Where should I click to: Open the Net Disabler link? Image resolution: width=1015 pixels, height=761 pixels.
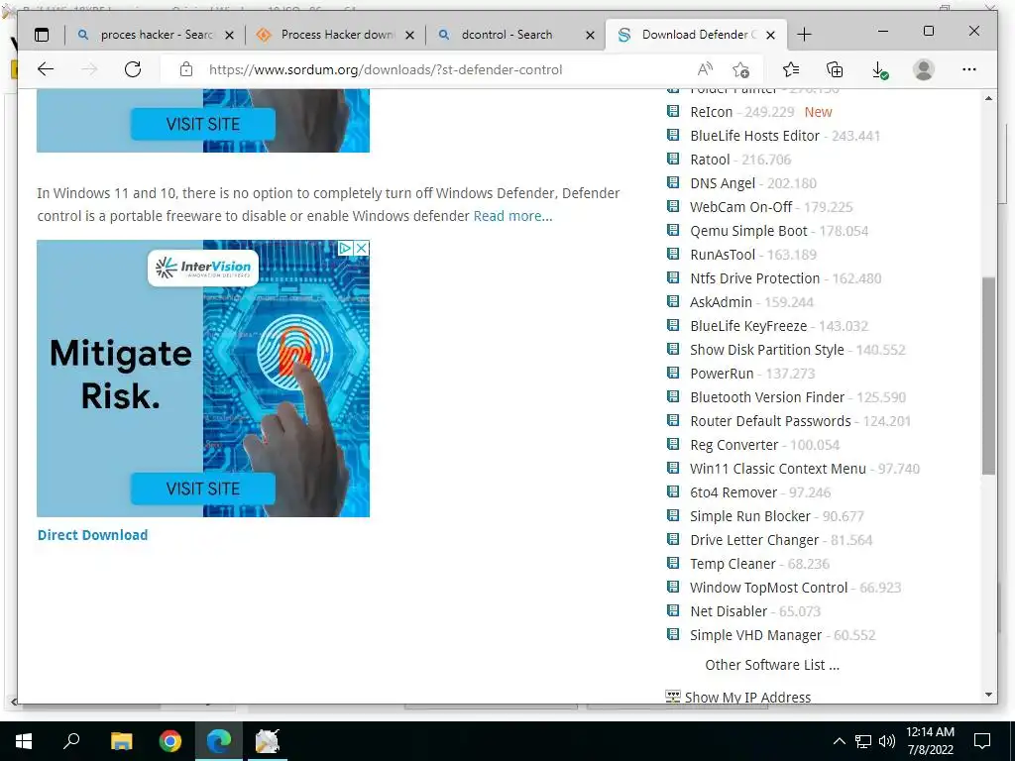tap(729, 611)
